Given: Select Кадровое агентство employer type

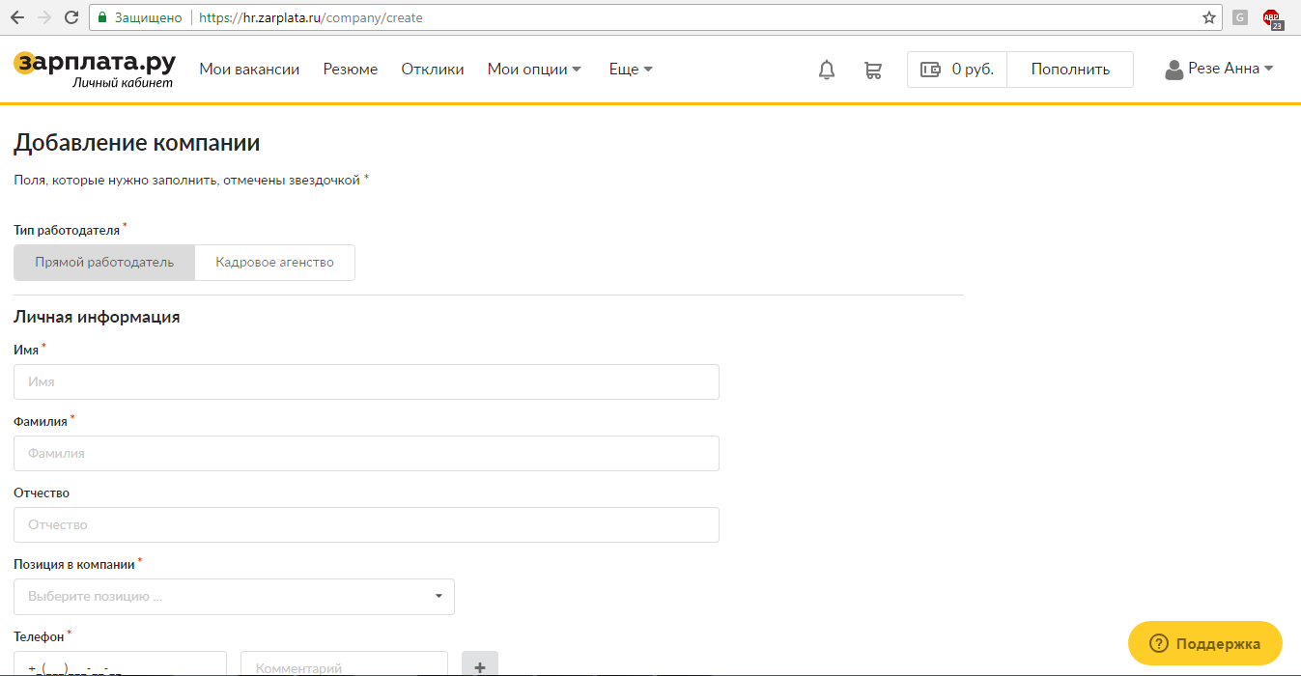Looking at the screenshot, I should tap(274, 263).
